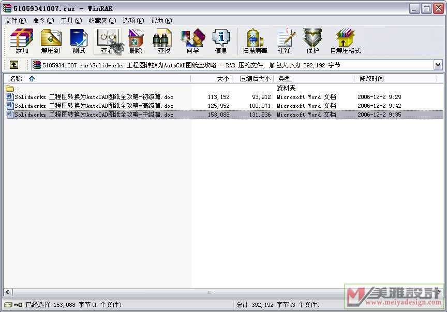This screenshot has height=312, width=447.
Task: Show archive 信息 (Info)
Action: tap(221, 41)
